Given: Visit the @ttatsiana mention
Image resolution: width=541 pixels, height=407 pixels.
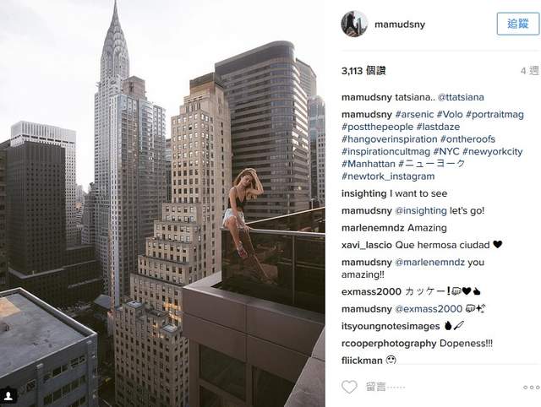Looking at the screenshot, I should 461,97.
